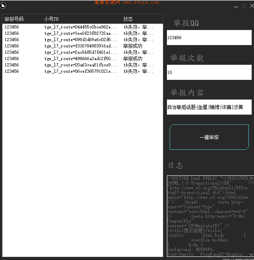The image size is (254, 260).
Task: Maximize the report tool window
Action: click(x=244, y=6)
